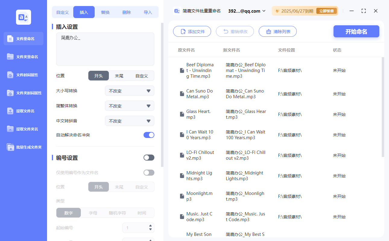Open the 导入 tab
This screenshot has width=389, height=241.
(148, 12)
